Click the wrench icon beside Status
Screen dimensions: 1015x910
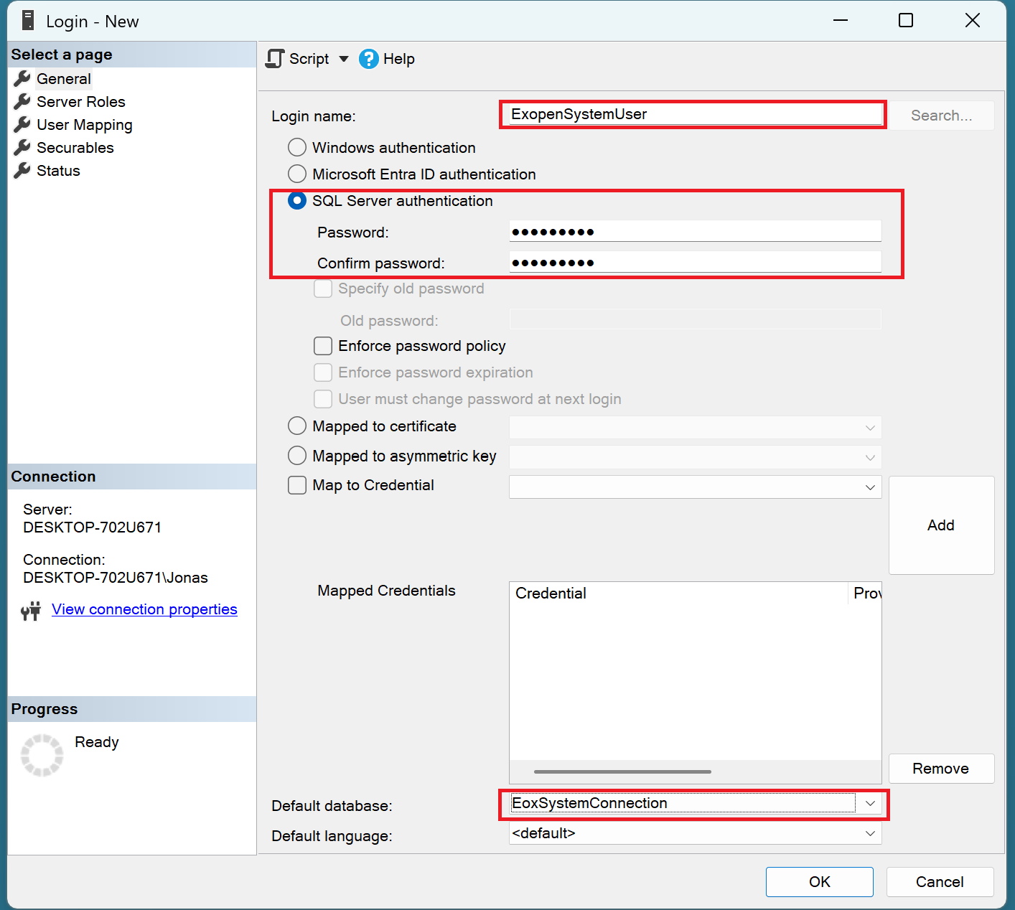22,171
